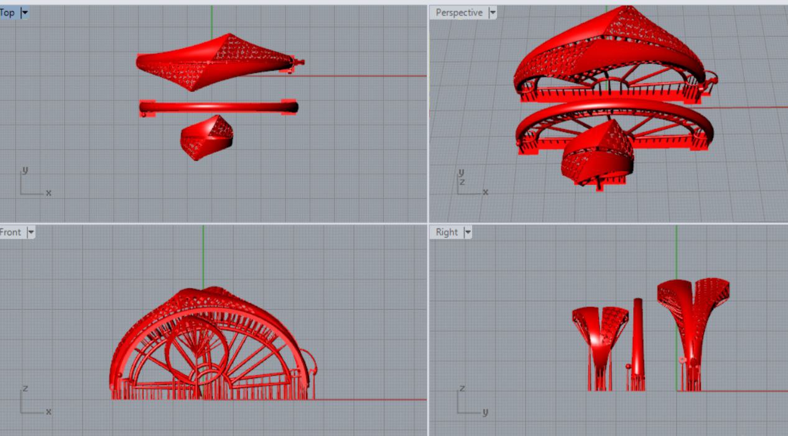Click the Top viewport title label
Viewport: 788px width, 436px height.
coord(8,12)
